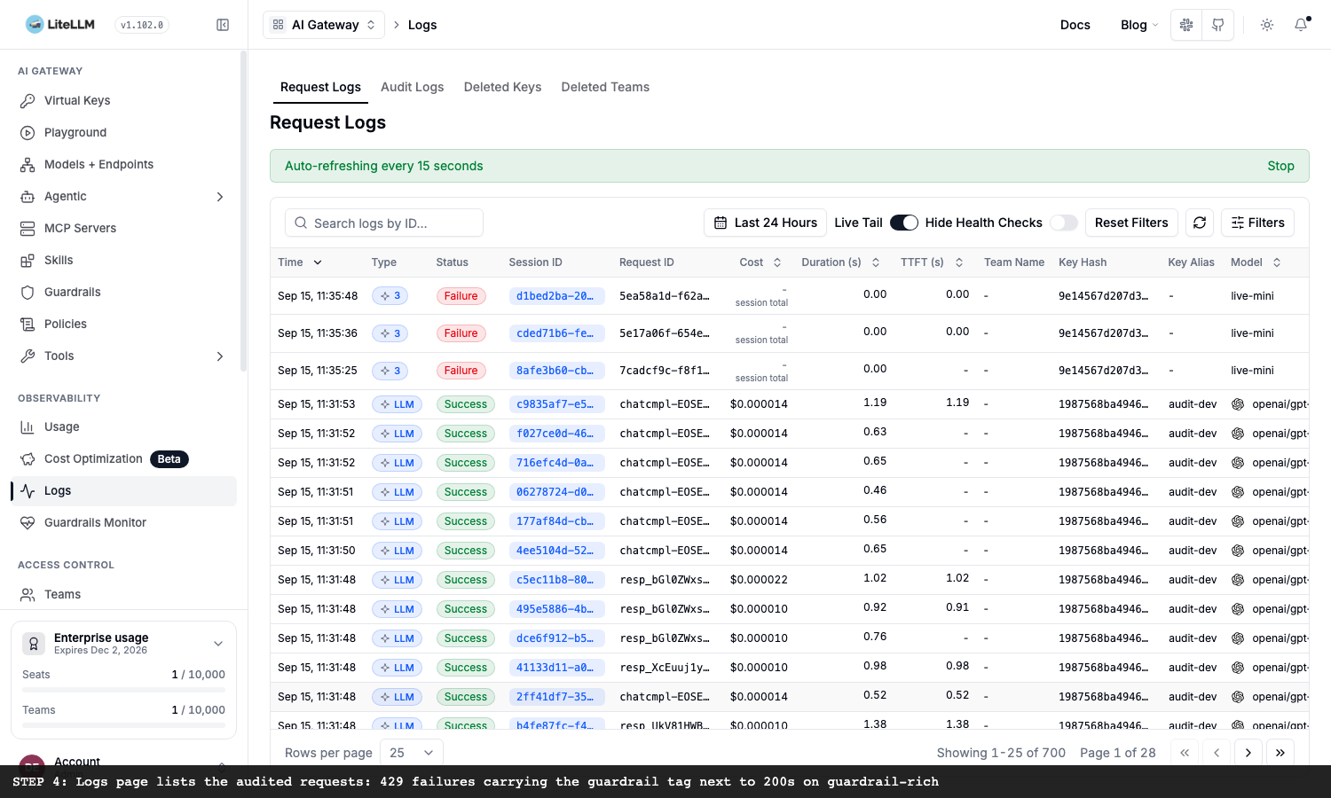
Task: Open the Last 24 Hours time range
Action: pos(765,223)
